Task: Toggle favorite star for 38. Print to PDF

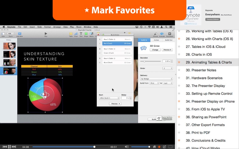Action: (179, 133)
